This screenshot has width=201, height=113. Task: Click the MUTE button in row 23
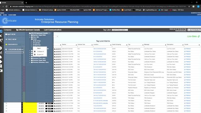point(41,106)
